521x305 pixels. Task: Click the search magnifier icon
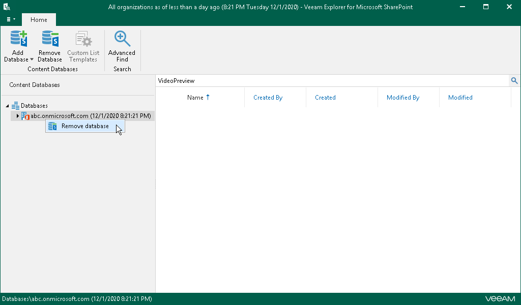(514, 81)
